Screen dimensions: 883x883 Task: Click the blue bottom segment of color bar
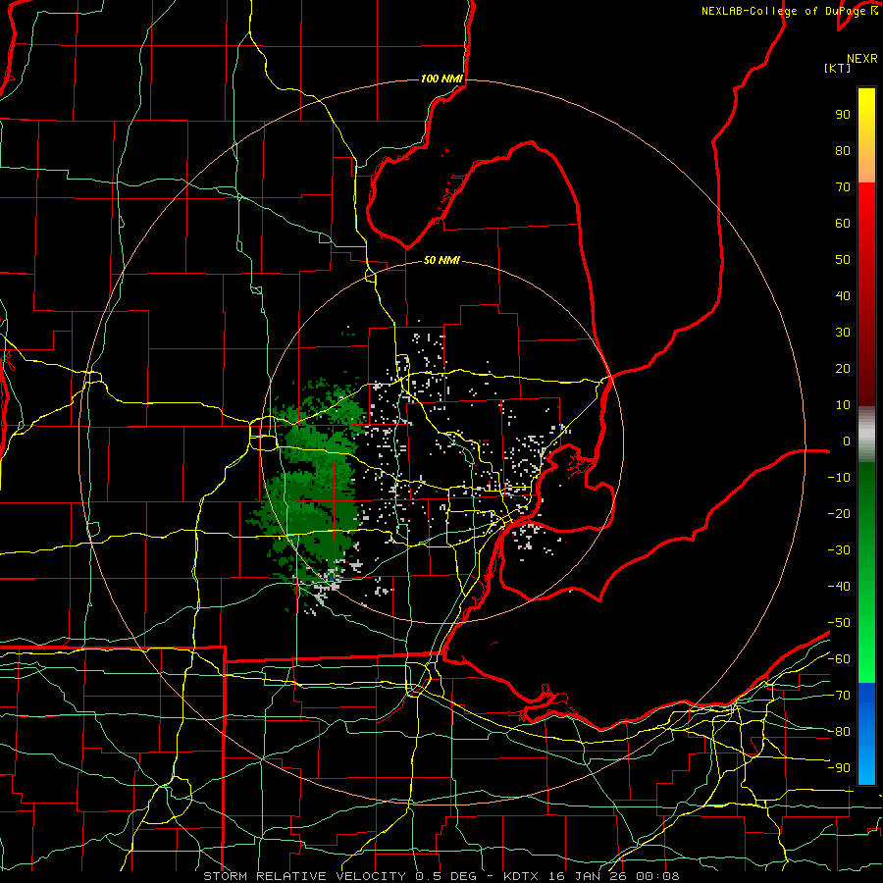tap(866, 733)
